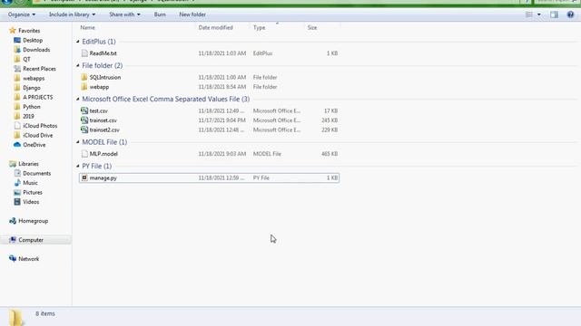
Task: Collapse the File folder group
Action: point(78,65)
